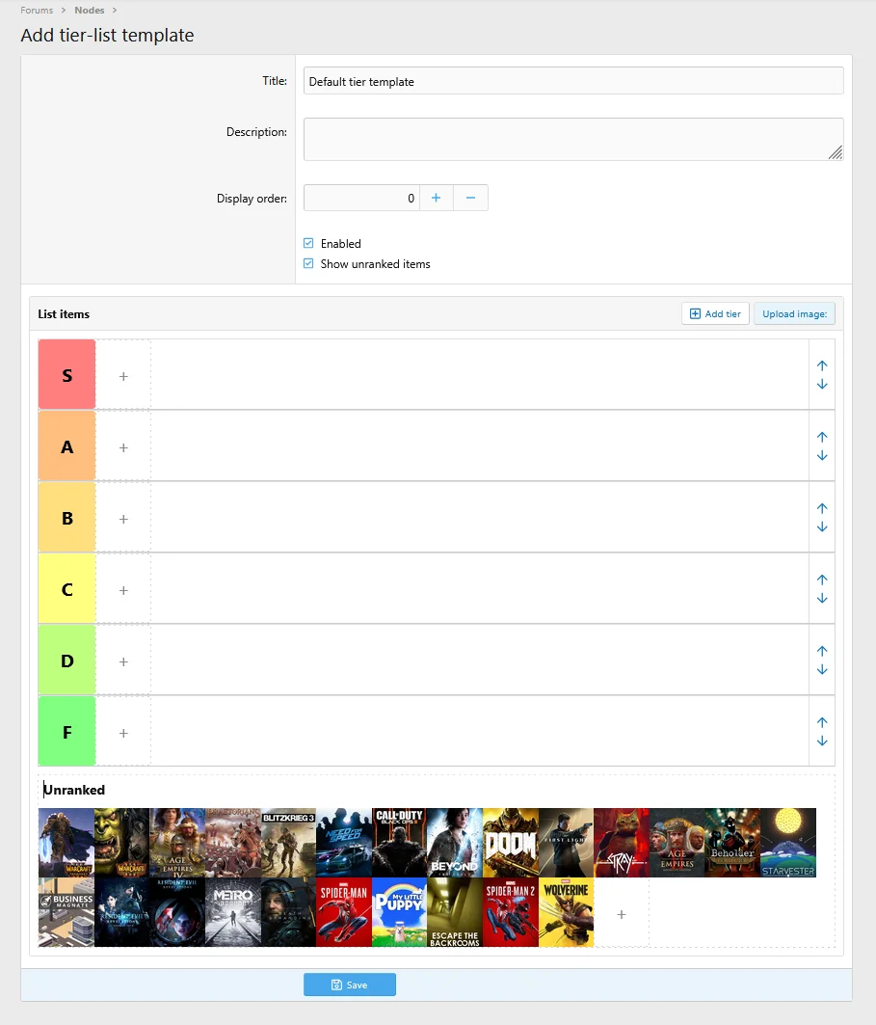Increase display order with plus stepper

click(437, 198)
